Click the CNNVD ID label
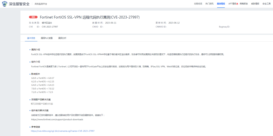This screenshot has width=273, height=136. pyautogui.click(x=161, y=27)
